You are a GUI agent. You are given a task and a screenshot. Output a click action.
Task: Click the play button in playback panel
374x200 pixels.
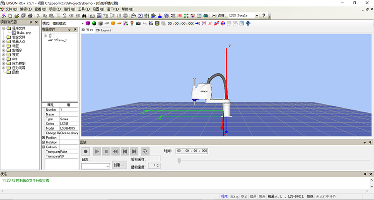coord(96,151)
